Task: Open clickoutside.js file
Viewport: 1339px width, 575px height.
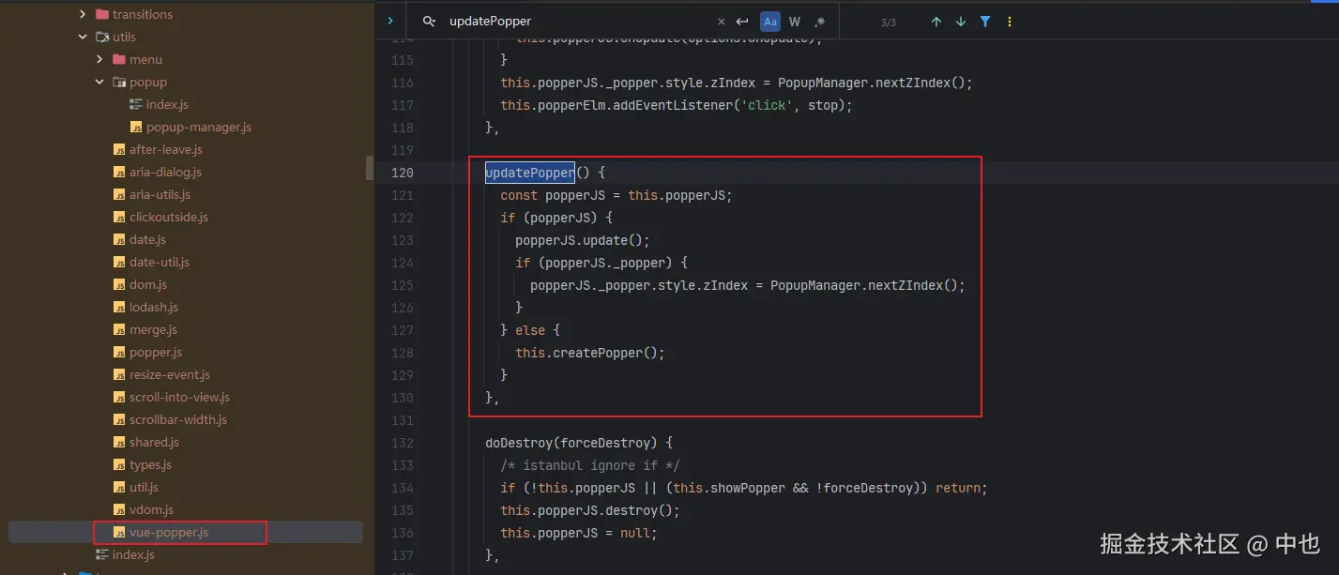Action: [169, 217]
